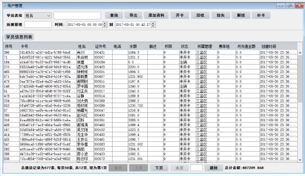
Task: Click the 查询 search button
Action: coord(114,15)
